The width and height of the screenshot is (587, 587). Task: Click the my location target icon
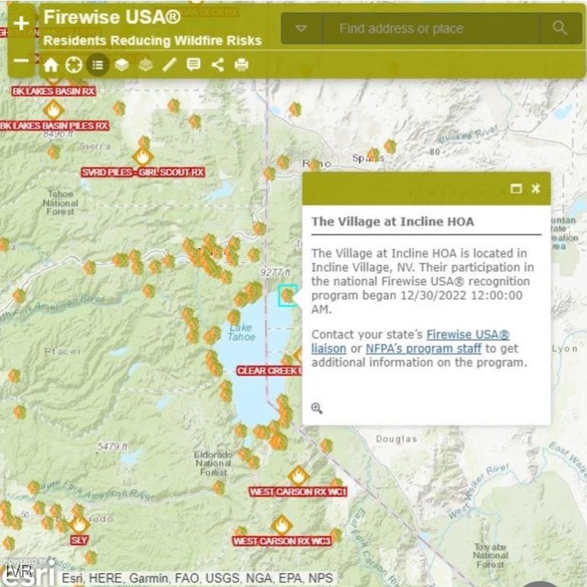click(x=73, y=65)
